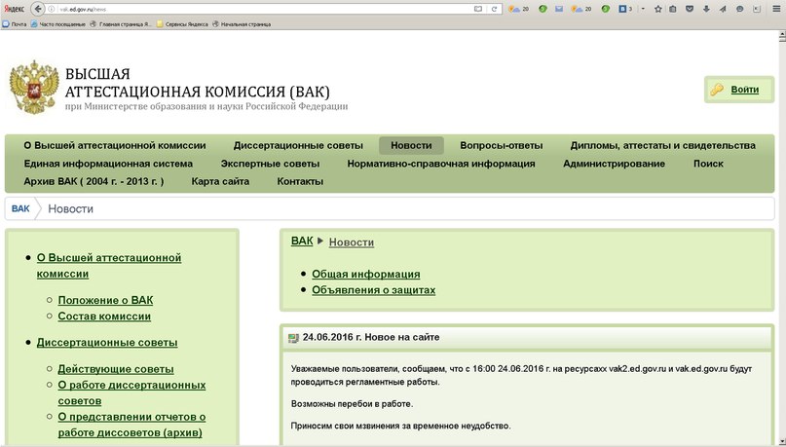
Task: Open Сервисы Яндекса bookmark folder
Action: point(182,23)
